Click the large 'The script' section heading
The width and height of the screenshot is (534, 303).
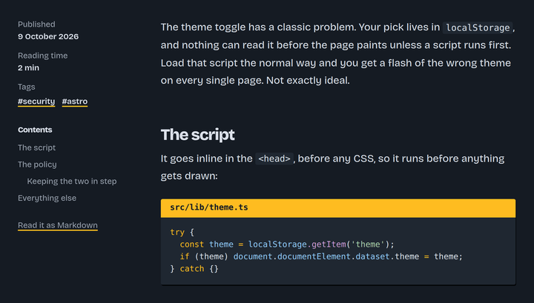coord(197,135)
